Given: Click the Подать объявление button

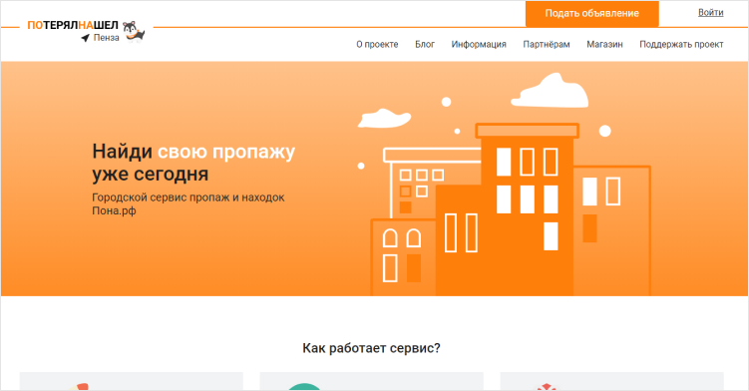Looking at the screenshot, I should click(591, 13).
